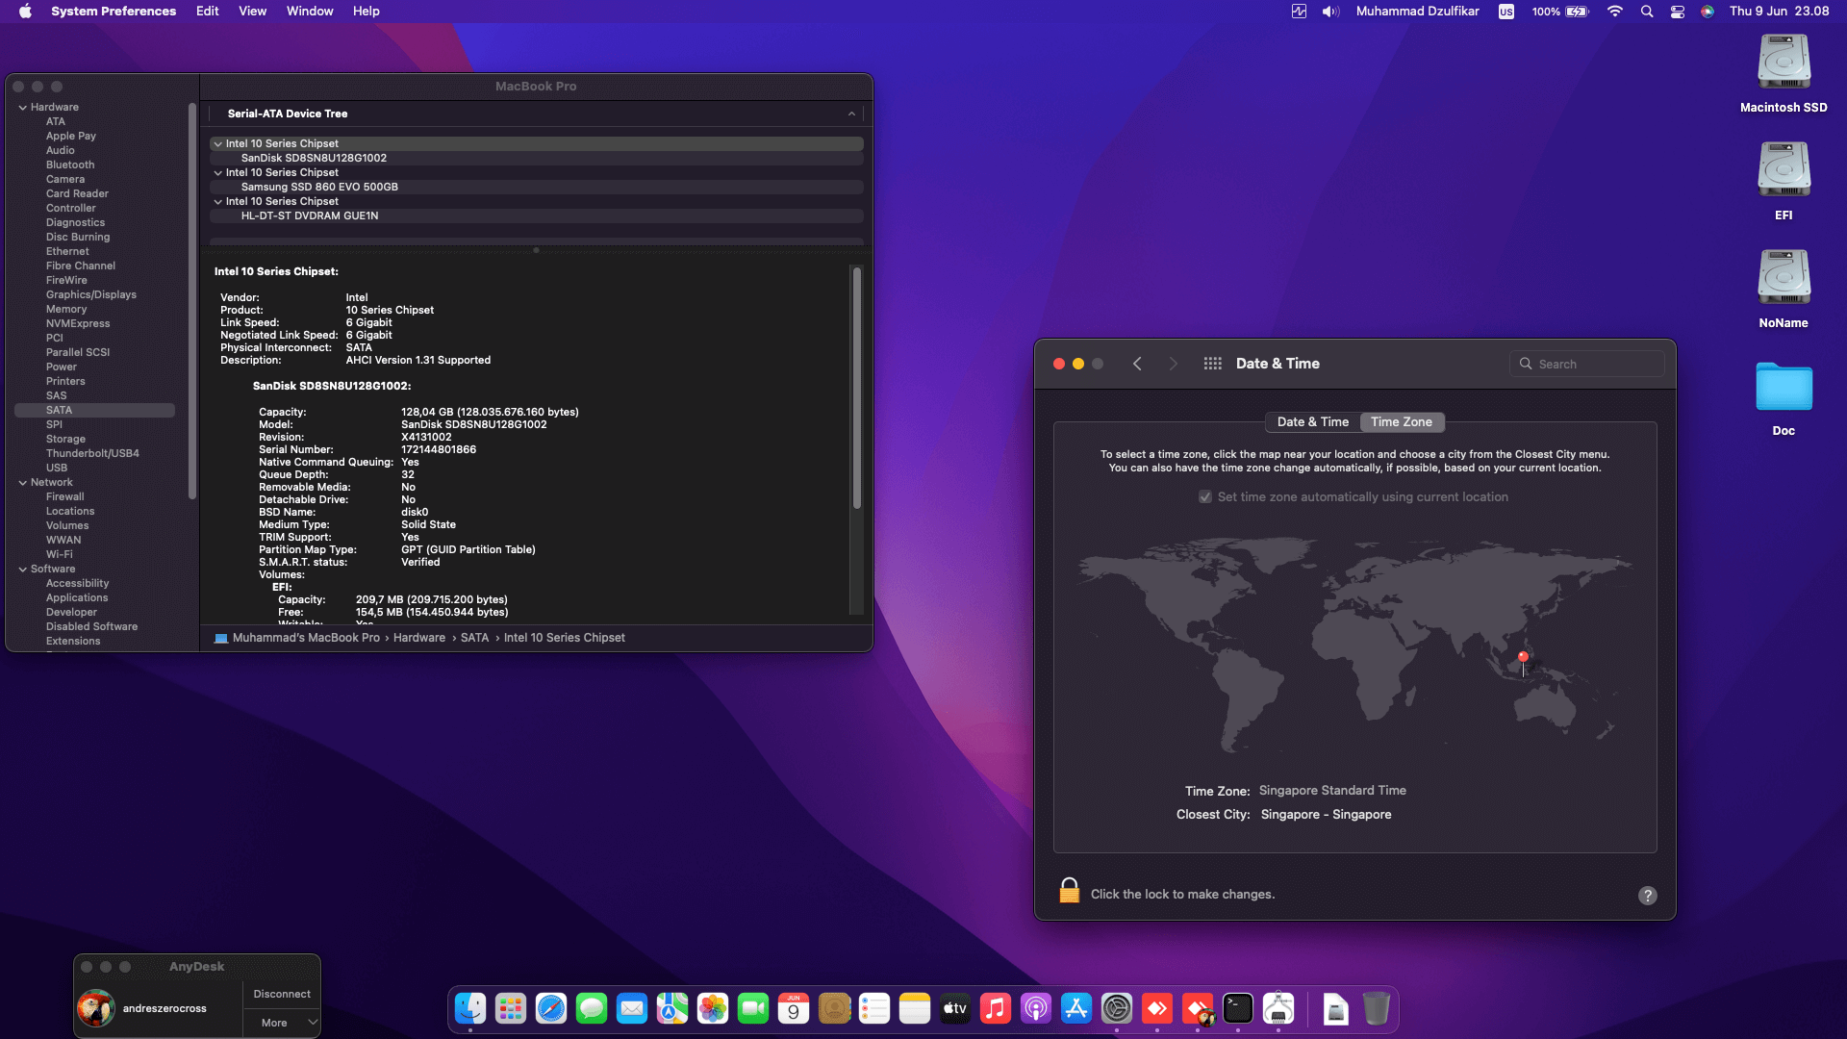Collapse the Hardware section in the sidebar
Screen dimensions: 1847x1039
[21, 107]
